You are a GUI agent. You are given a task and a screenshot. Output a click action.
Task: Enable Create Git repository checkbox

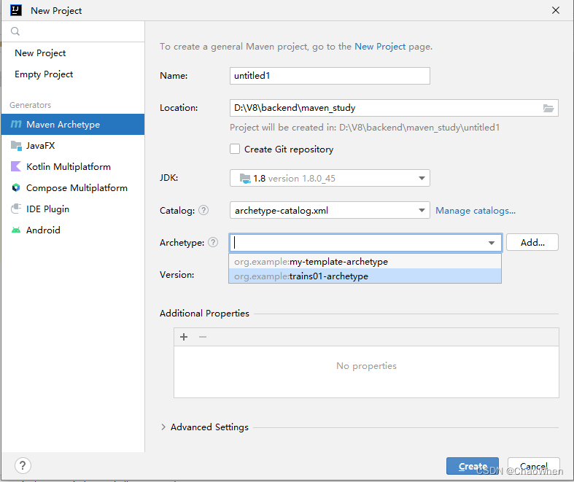(x=235, y=149)
